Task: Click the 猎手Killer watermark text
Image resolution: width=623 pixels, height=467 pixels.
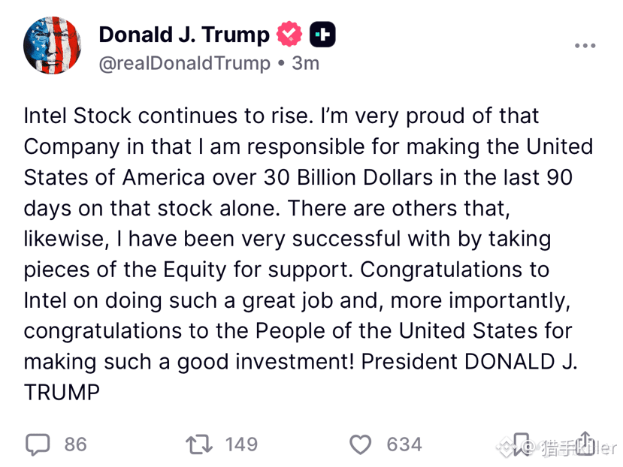Action: [x=578, y=449]
